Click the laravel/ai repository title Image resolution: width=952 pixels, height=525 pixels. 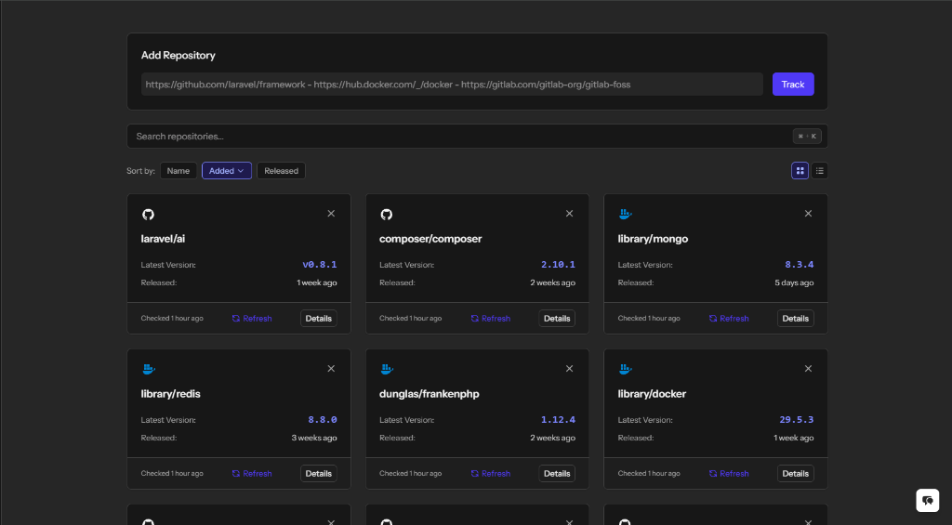click(163, 239)
